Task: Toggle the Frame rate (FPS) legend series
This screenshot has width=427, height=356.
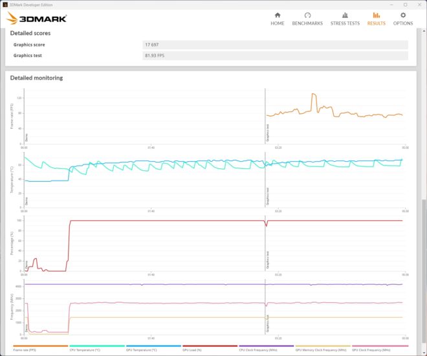Action: [40, 348]
